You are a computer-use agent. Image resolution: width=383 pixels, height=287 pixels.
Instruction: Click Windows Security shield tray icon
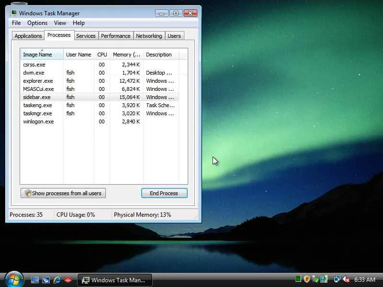coord(307,279)
